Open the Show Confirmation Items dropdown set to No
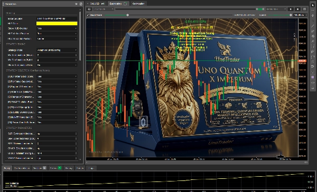The image size is (317, 192). (x=57, y=65)
